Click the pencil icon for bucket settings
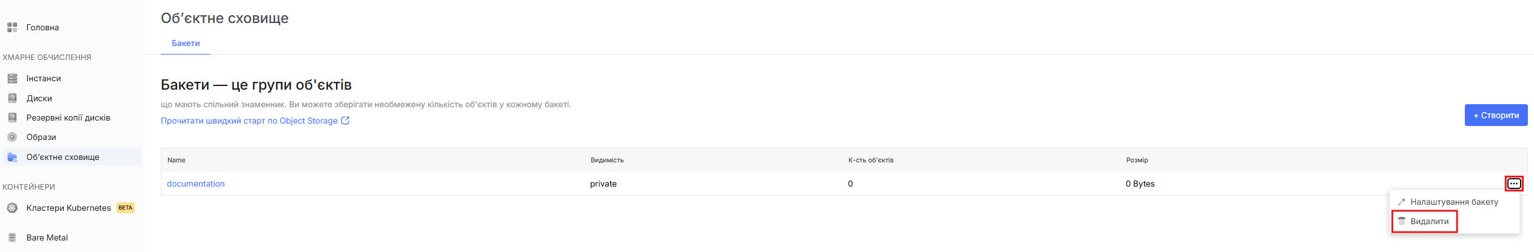Viewport: 1534px width, 252px height. 1402,202
